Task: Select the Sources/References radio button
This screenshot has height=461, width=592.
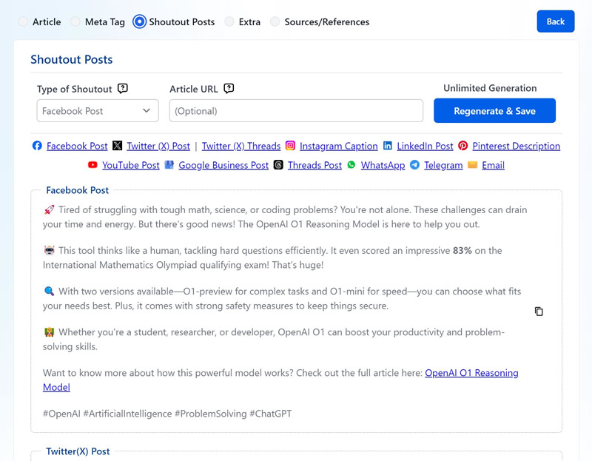Action: click(x=275, y=22)
